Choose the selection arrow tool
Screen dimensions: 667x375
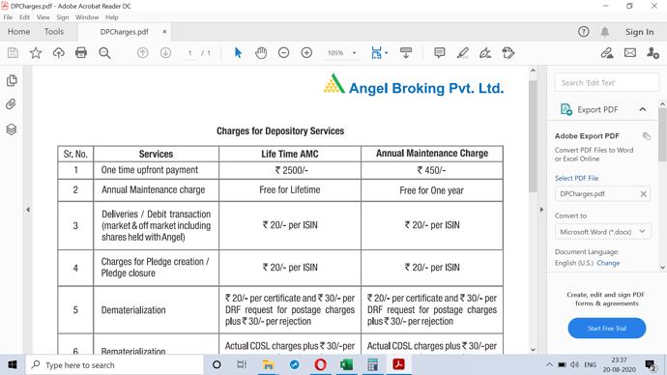238,53
